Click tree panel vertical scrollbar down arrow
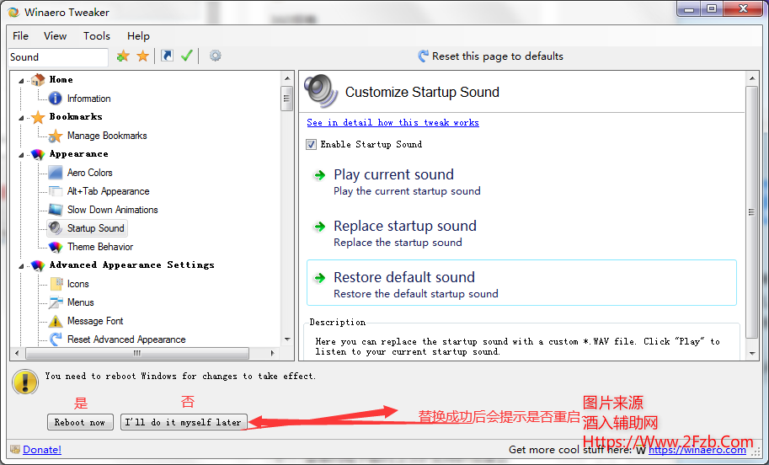 tap(287, 339)
